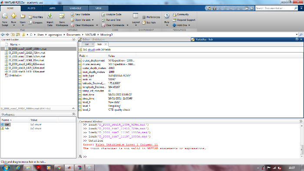Screen dimensions: 304x171
Task: Expand Clear Commands dropdown arrow
Action: tap(127, 25)
